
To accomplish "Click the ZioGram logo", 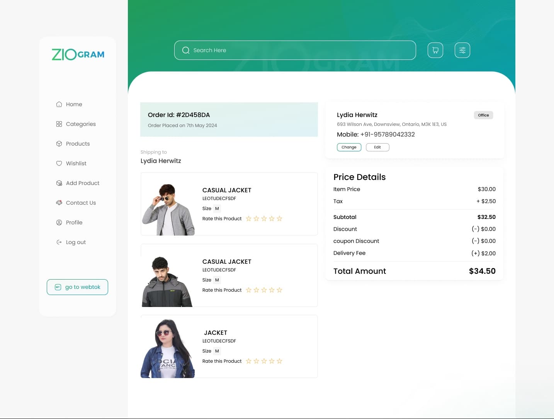I will click(x=78, y=54).
